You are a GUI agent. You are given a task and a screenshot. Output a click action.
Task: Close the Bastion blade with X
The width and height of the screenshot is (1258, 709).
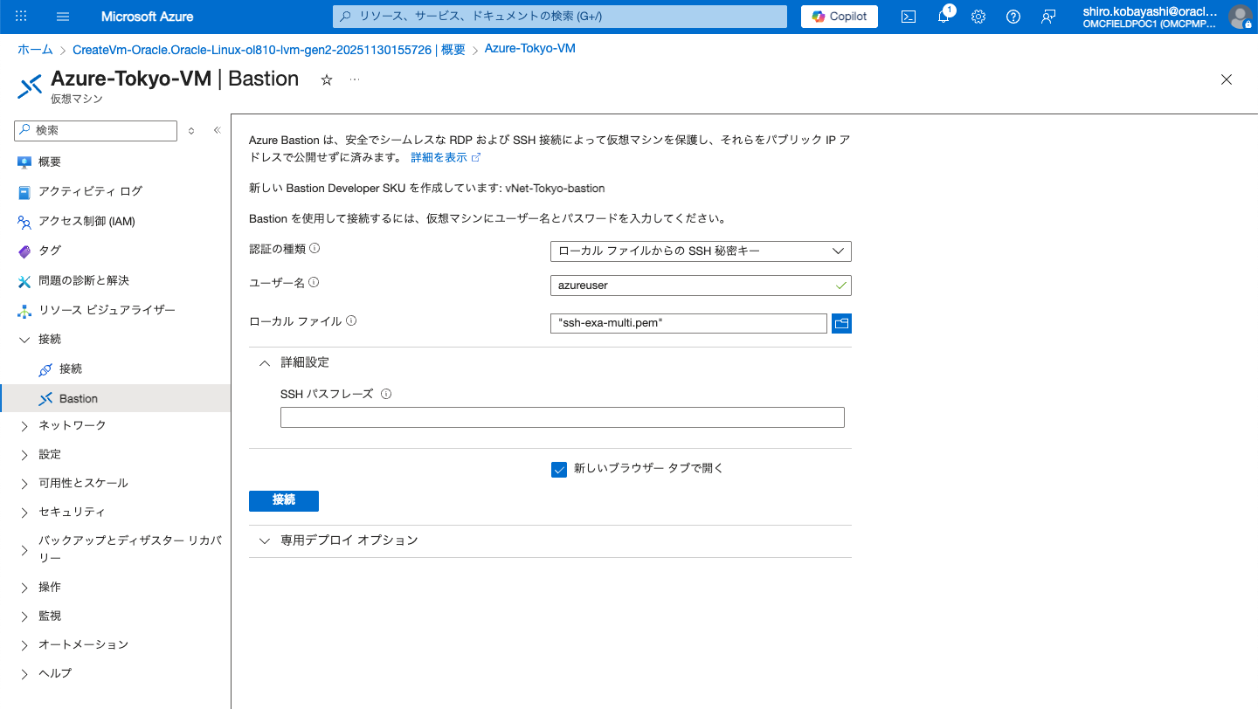click(x=1227, y=79)
